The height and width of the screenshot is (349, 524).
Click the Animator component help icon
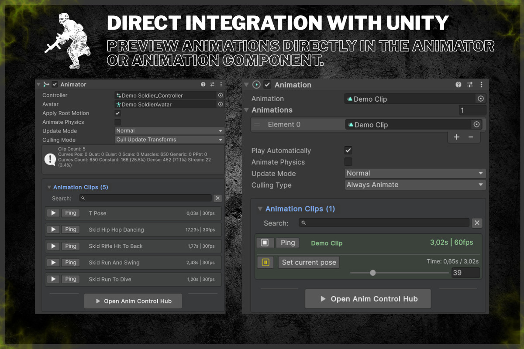pos(203,85)
